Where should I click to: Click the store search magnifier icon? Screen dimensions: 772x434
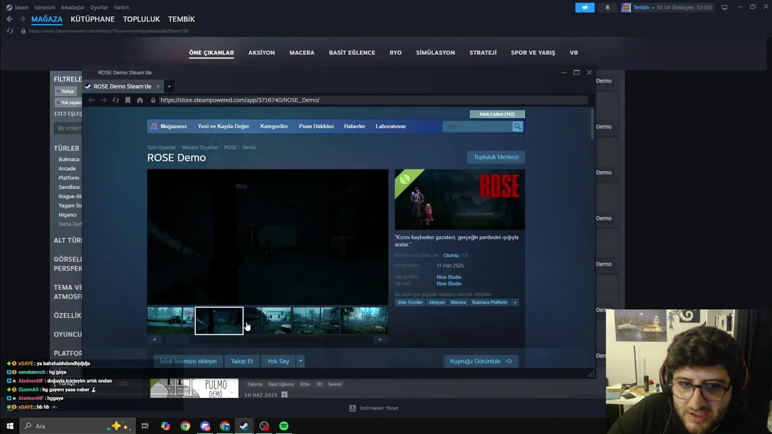tap(517, 127)
